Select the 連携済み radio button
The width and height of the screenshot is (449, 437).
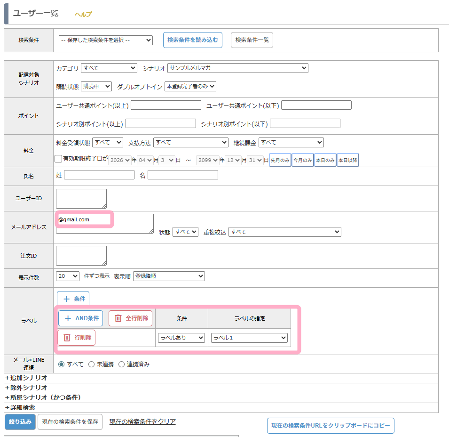click(x=121, y=364)
